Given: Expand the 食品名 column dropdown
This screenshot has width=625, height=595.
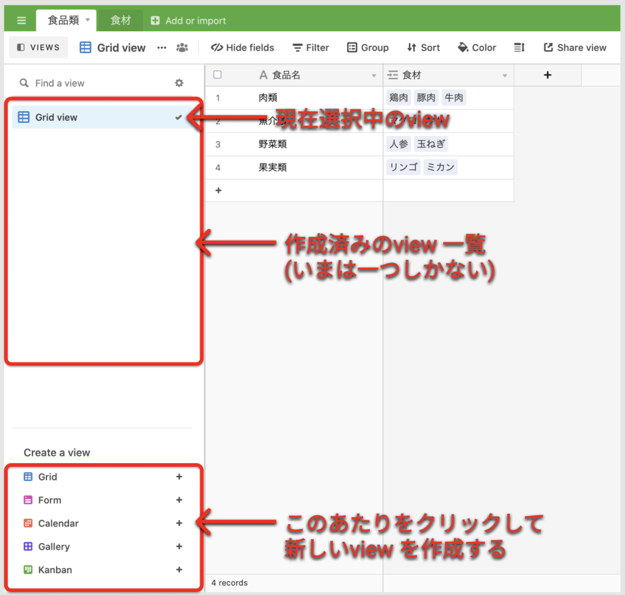Looking at the screenshot, I should click(x=374, y=76).
